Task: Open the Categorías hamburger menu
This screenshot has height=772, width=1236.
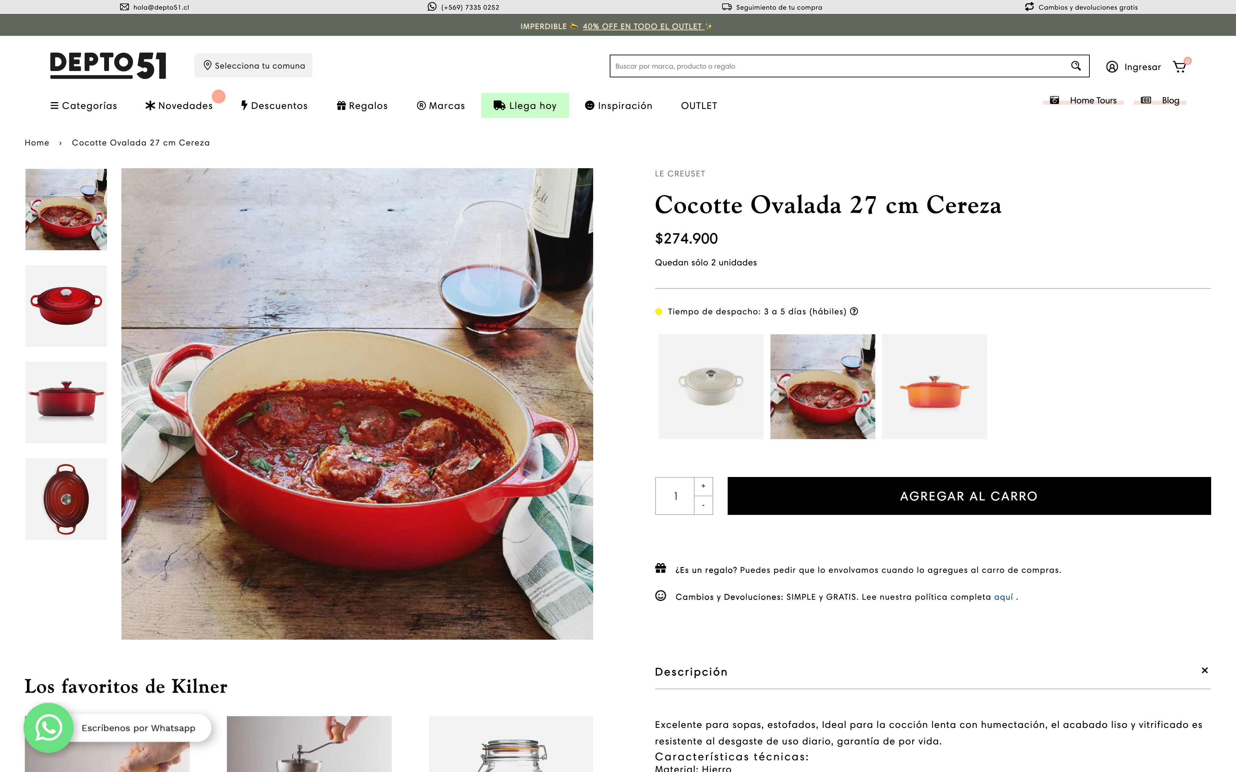Action: click(x=84, y=106)
